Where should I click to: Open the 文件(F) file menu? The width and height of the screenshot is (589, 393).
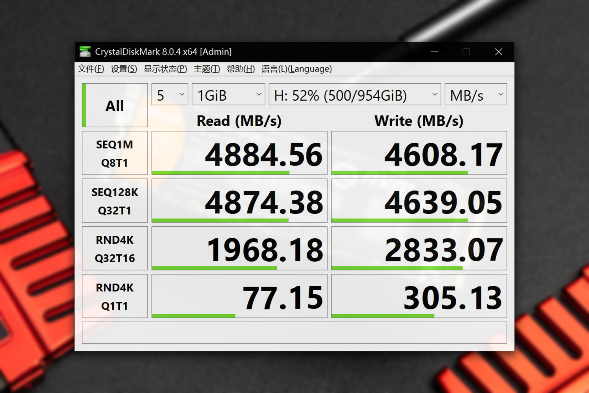pyautogui.click(x=90, y=69)
